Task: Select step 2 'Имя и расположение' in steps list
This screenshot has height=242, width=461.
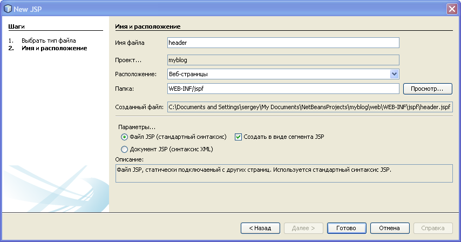Action: pos(54,48)
